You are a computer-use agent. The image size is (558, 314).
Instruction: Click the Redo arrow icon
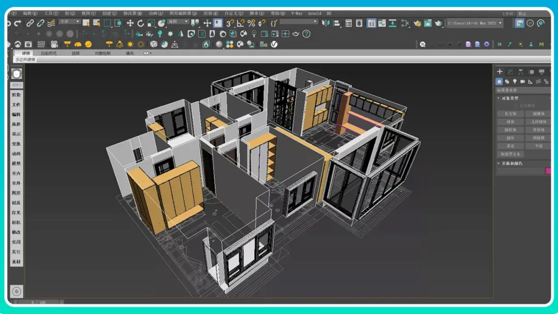18,23
